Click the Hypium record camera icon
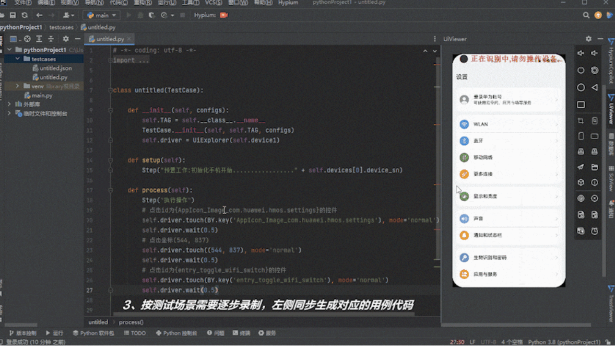The height and width of the screenshot is (346, 615). (x=224, y=15)
